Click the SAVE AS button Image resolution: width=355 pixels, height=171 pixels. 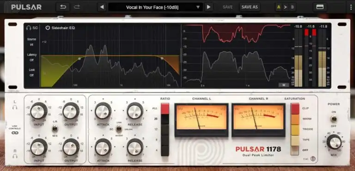tap(250, 7)
